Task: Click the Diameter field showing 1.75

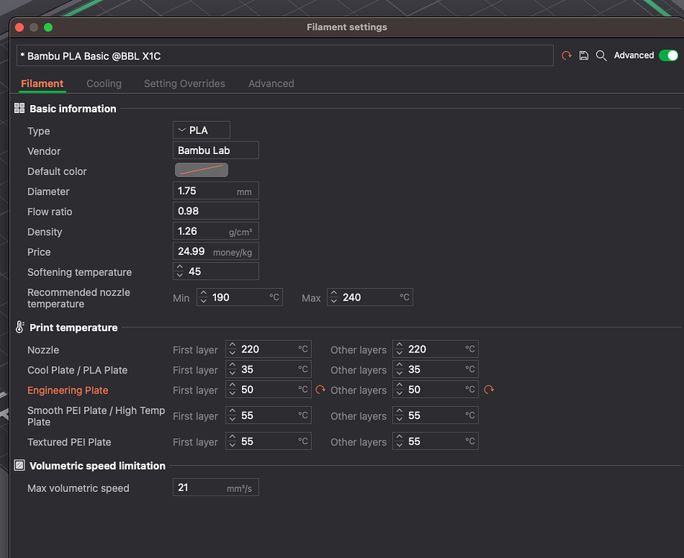Action: [x=216, y=191]
